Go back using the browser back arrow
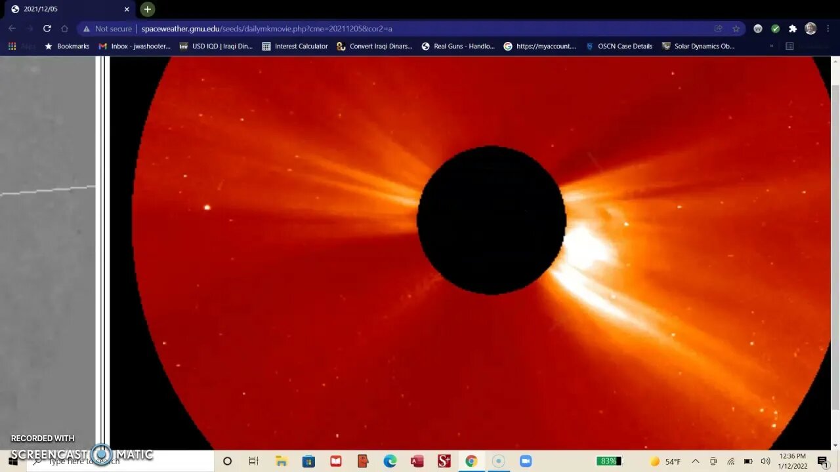Viewport: 840px width, 472px height. (x=12, y=29)
